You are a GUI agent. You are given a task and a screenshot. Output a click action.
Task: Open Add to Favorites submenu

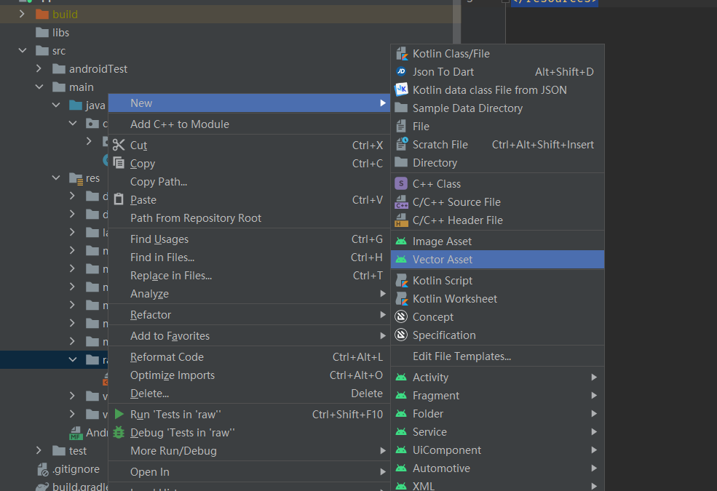click(x=249, y=336)
